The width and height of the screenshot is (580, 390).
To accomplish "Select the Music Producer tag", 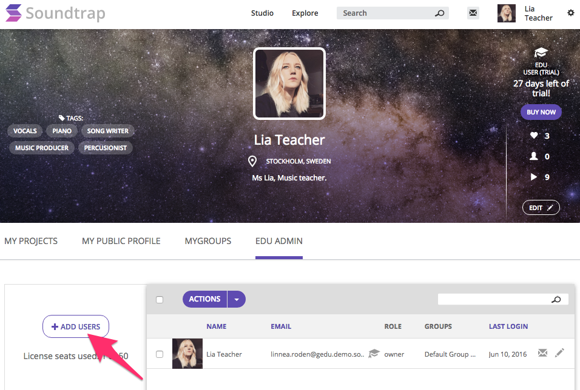I will click(42, 148).
